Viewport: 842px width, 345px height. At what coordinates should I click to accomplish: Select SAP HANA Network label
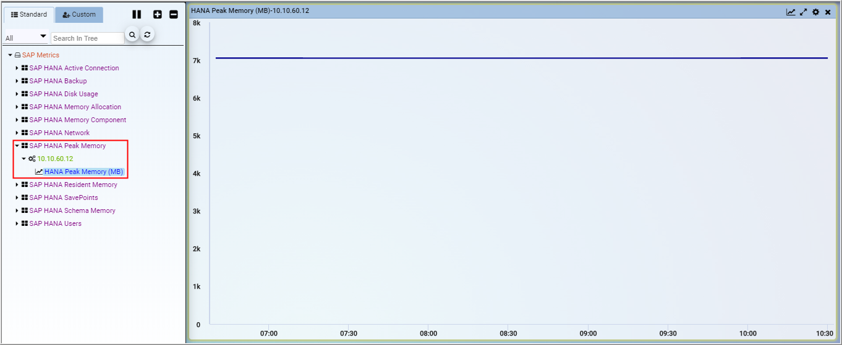click(59, 133)
